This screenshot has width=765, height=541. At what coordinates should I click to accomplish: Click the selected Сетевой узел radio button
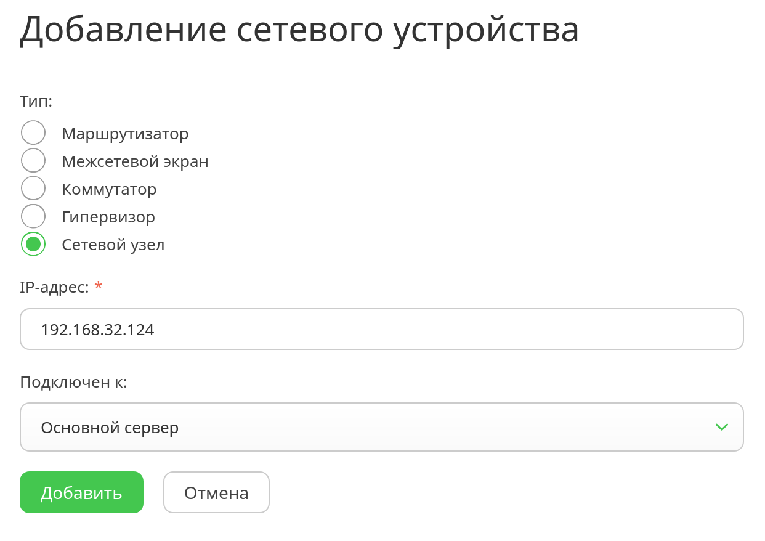point(33,244)
